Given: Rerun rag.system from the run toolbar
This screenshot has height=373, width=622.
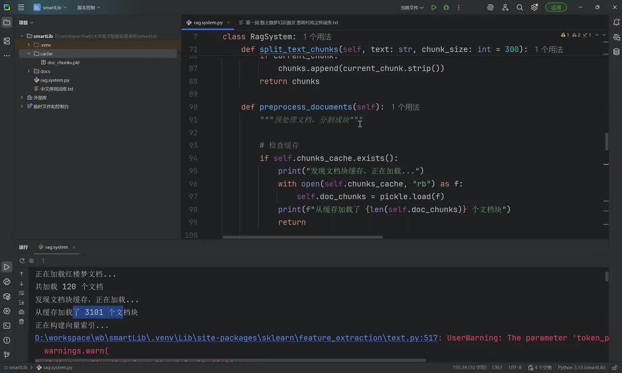Looking at the screenshot, I should 22,261.
